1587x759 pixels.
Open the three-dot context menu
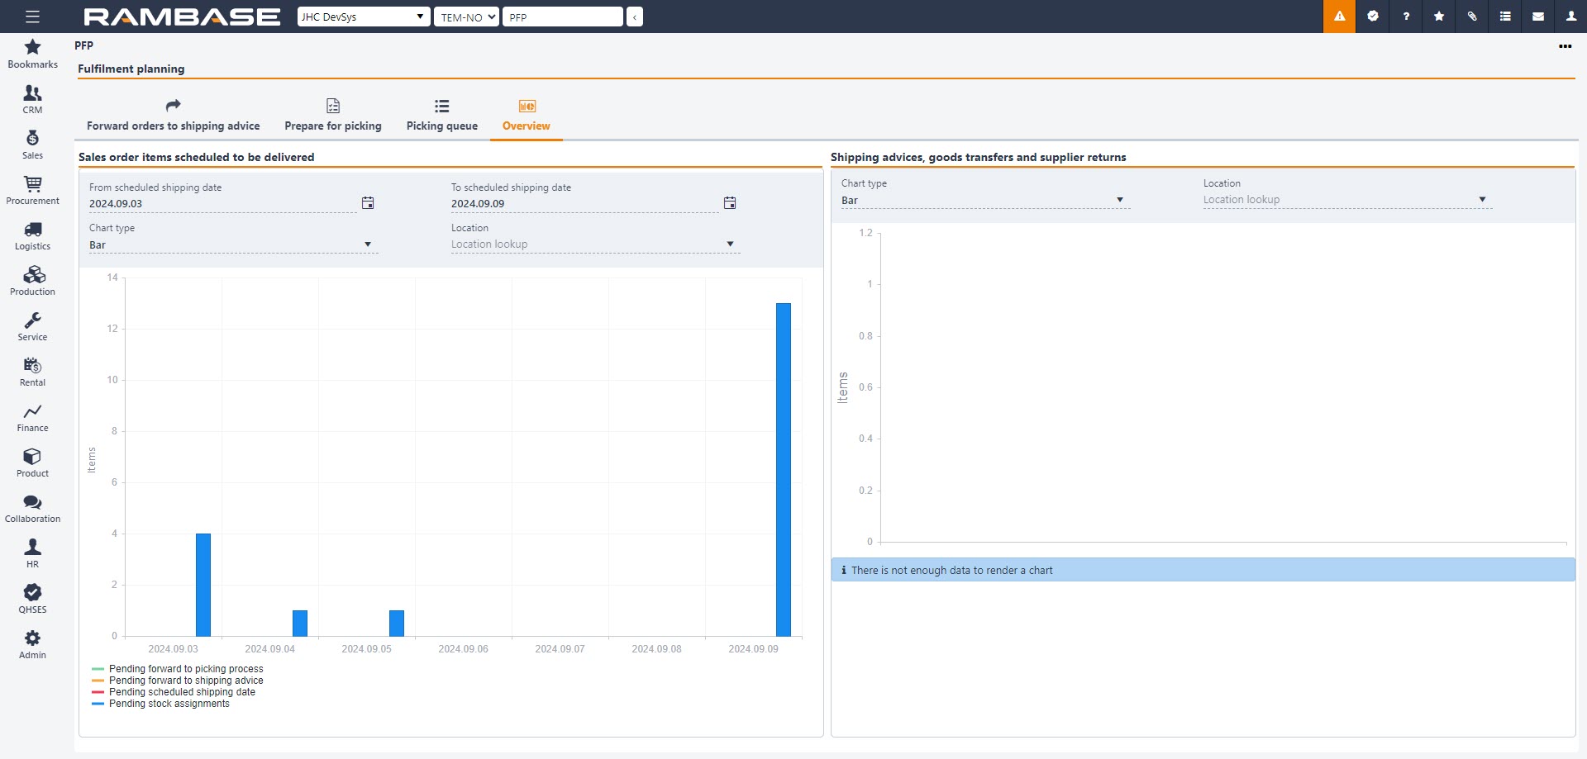pyautogui.click(x=1565, y=46)
